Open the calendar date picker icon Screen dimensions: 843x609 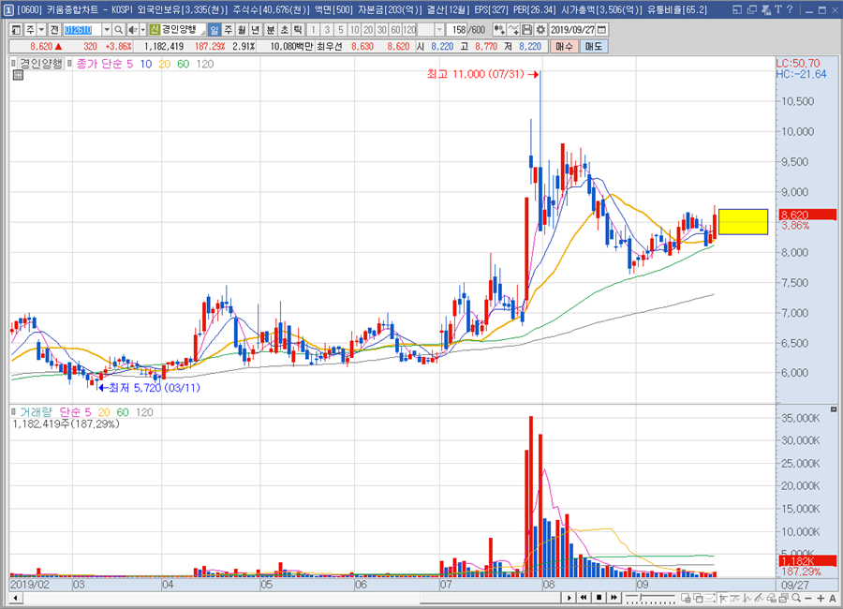click(x=602, y=30)
